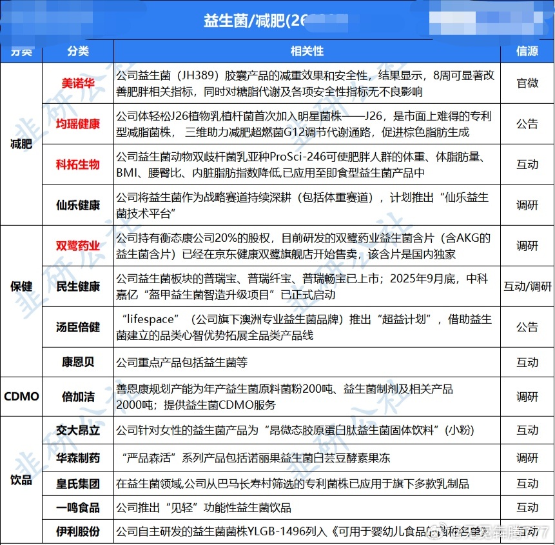This screenshot has height=545, width=555.
Task: Select 公司重点产品包括益生菌等 text
Action: click(x=182, y=362)
